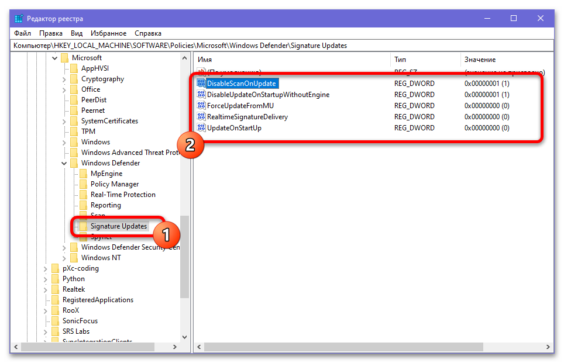Open the Избранное menu

(x=108, y=33)
